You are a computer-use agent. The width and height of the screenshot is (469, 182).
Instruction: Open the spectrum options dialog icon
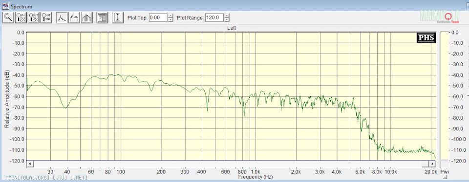[102, 18]
